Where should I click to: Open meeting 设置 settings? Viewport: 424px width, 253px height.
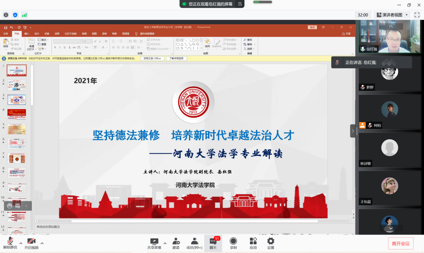point(271,243)
